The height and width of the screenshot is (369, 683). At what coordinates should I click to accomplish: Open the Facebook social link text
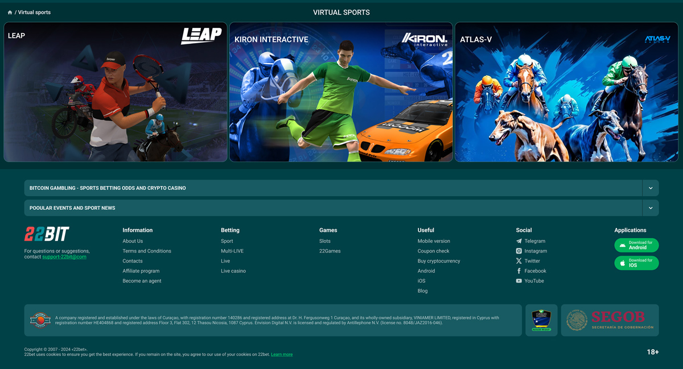pos(536,271)
